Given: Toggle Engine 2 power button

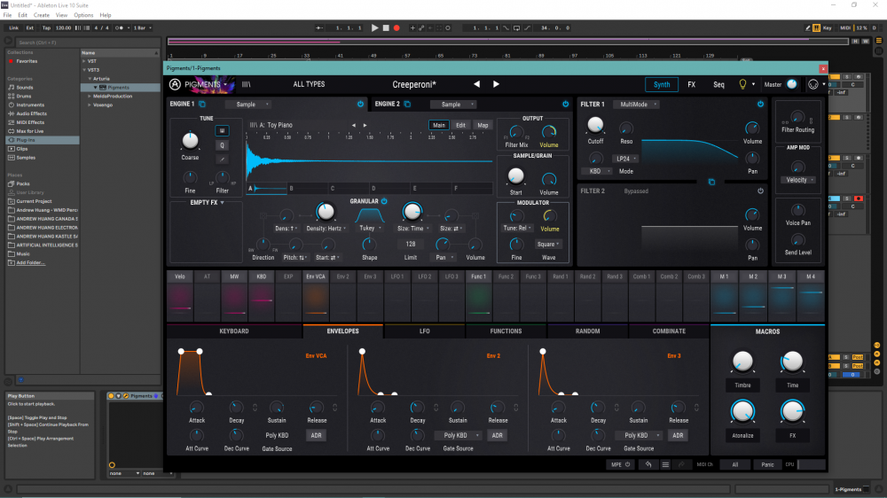Looking at the screenshot, I should [566, 104].
